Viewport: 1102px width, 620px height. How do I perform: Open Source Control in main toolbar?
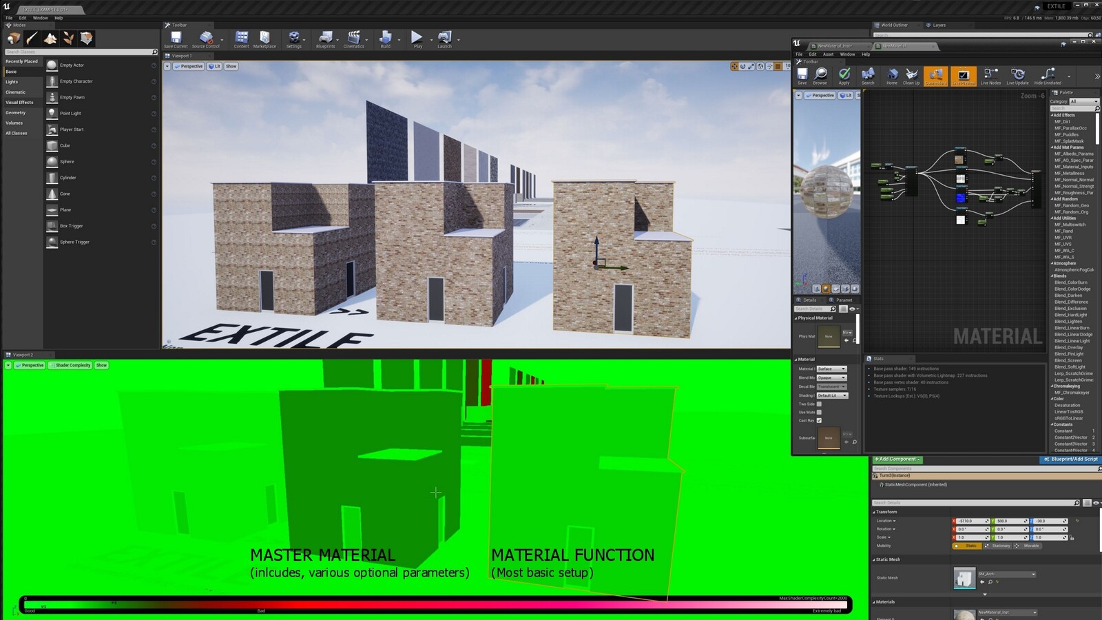206,39
